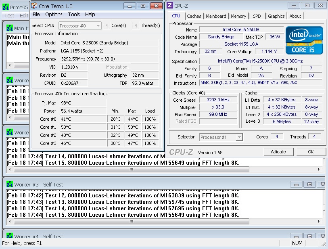
Task: Click the CPUID value 0x206A7
Action: click(x=74, y=83)
